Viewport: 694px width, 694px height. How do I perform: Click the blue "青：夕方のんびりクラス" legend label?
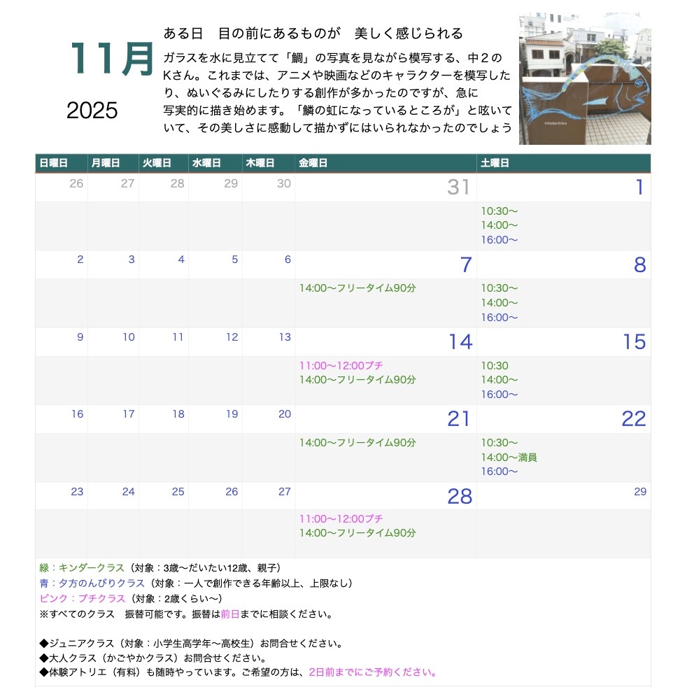coord(92,583)
